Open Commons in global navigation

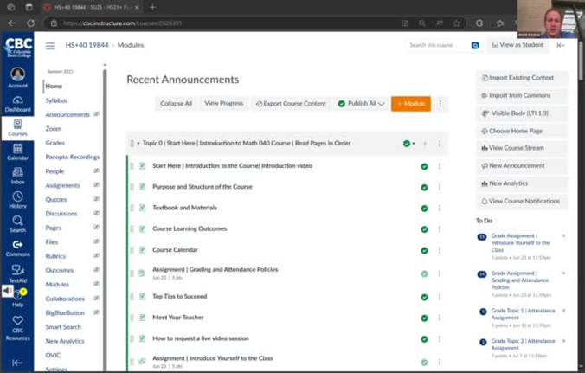pyautogui.click(x=17, y=248)
